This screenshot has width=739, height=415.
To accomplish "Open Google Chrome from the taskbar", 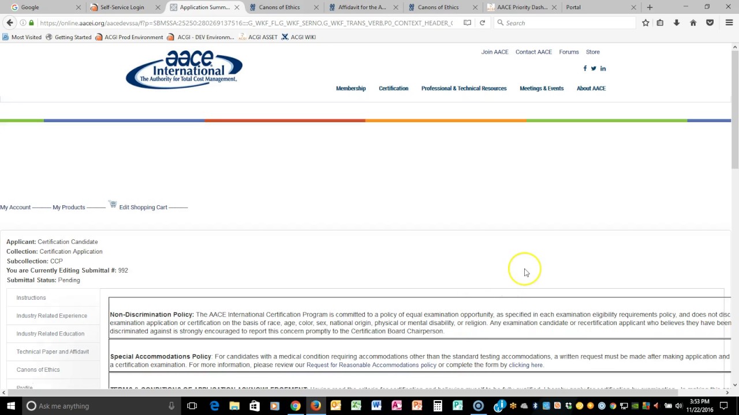I will (x=295, y=406).
